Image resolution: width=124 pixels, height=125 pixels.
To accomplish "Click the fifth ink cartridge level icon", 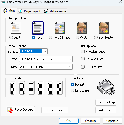I will coord(50,88).
